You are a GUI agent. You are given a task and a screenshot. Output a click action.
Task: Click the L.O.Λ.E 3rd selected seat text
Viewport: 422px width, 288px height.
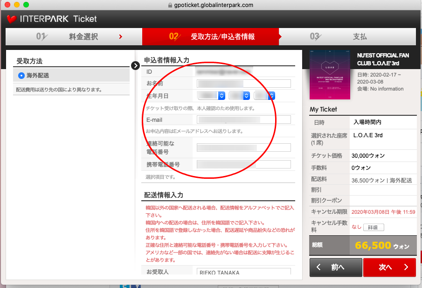coord(368,135)
